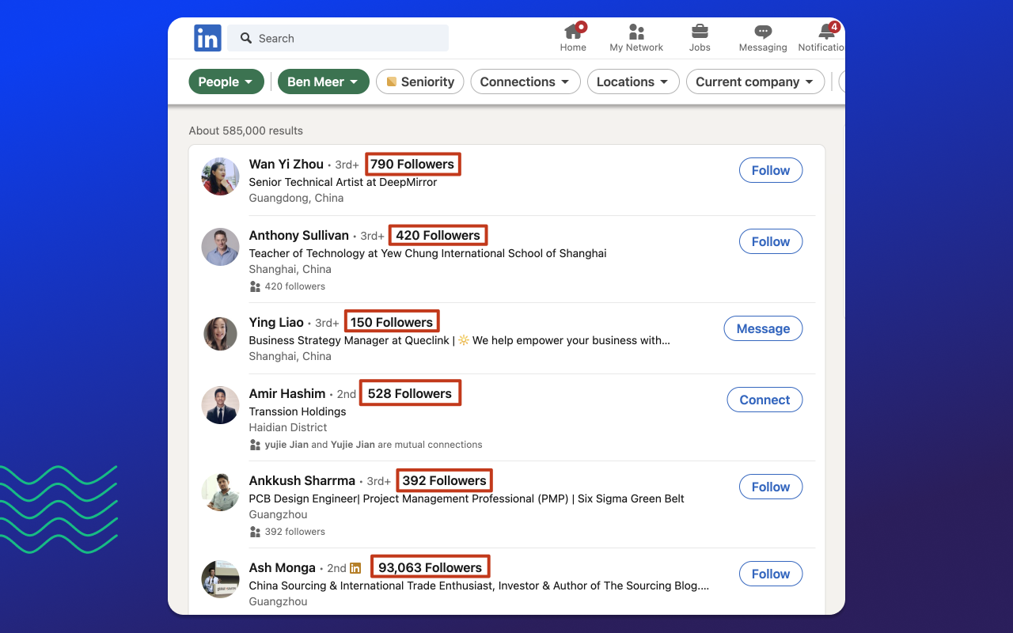Go to the Home feed
The height and width of the screenshot is (633, 1013).
click(573, 37)
